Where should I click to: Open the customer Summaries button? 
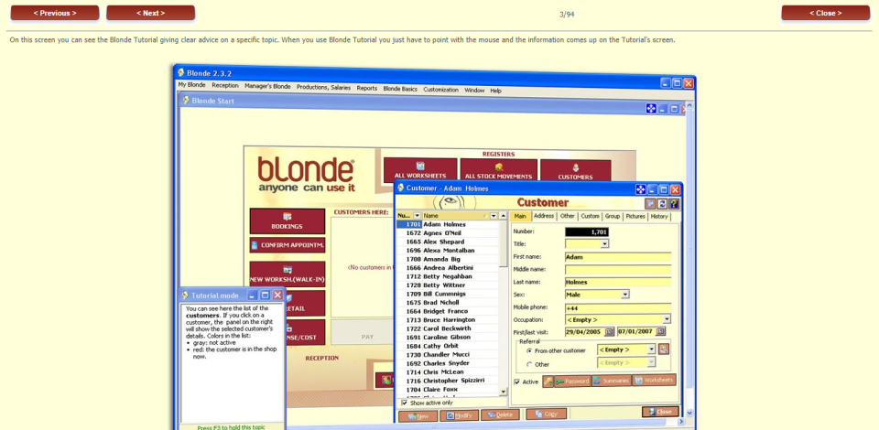[611, 381]
